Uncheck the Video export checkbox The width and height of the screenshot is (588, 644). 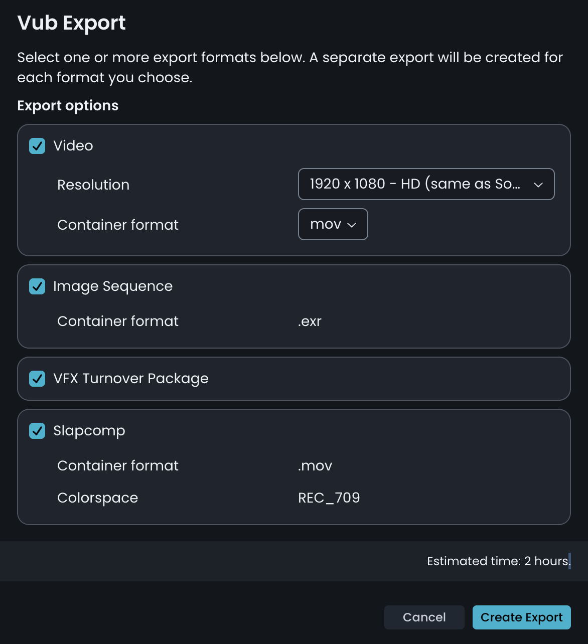[x=37, y=146]
